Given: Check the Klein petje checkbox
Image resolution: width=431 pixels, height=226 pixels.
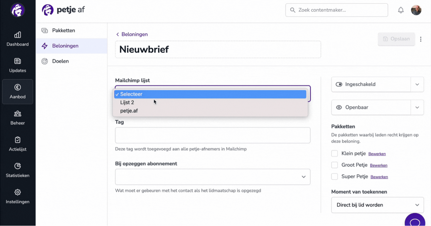Looking at the screenshot, I should [334, 153].
